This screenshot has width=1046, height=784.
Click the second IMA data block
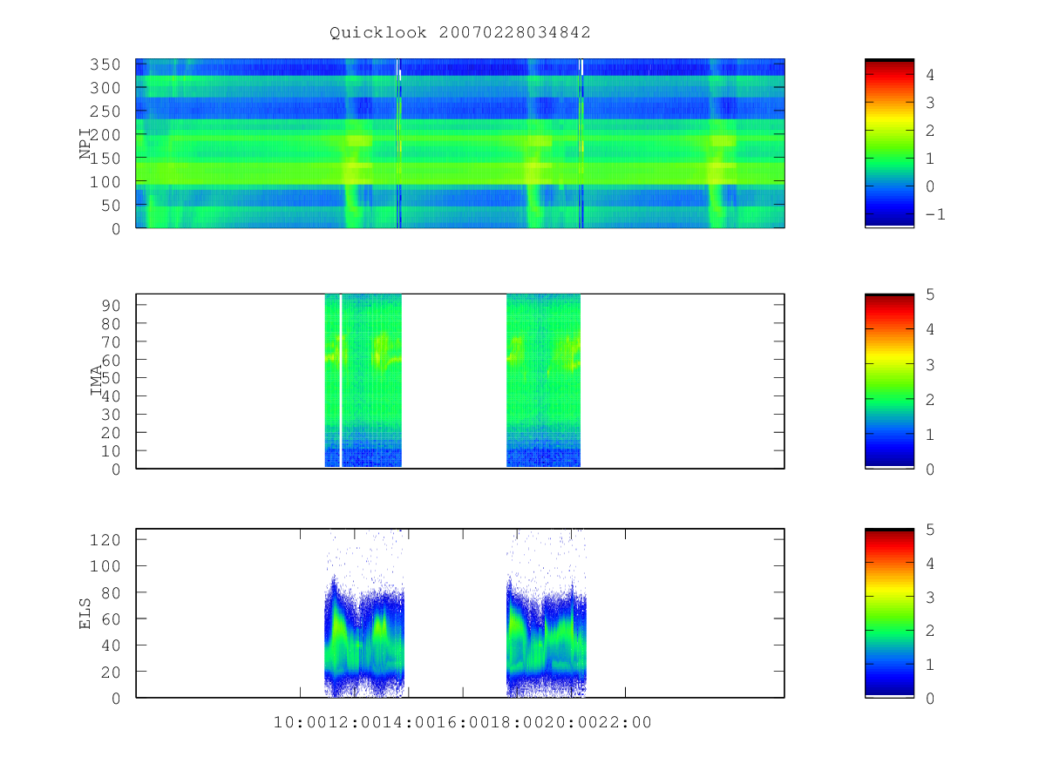click(x=543, y=381)
